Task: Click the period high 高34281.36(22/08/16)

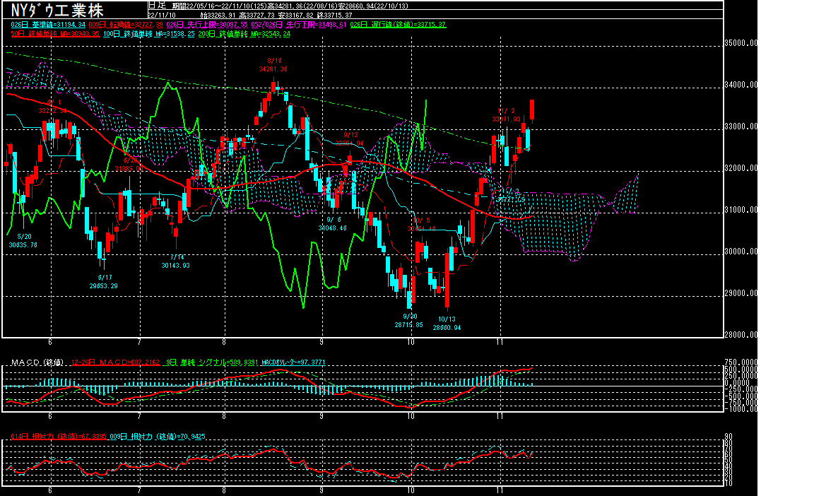Action: (x=302, y=6)
